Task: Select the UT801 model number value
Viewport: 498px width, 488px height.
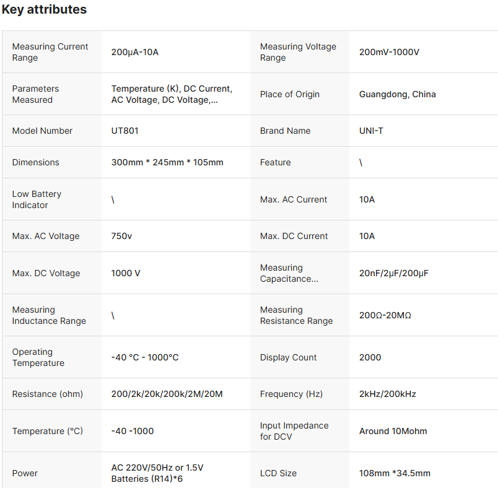Action: [x=124, y=131]
